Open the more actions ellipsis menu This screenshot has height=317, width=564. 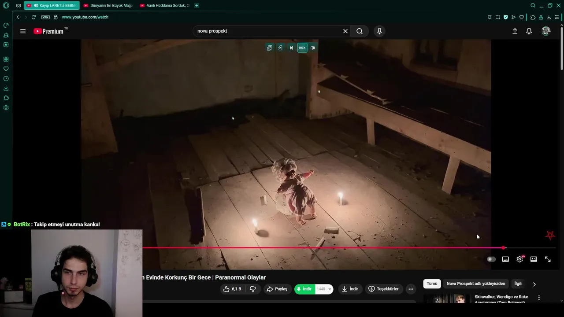(411, 289)
